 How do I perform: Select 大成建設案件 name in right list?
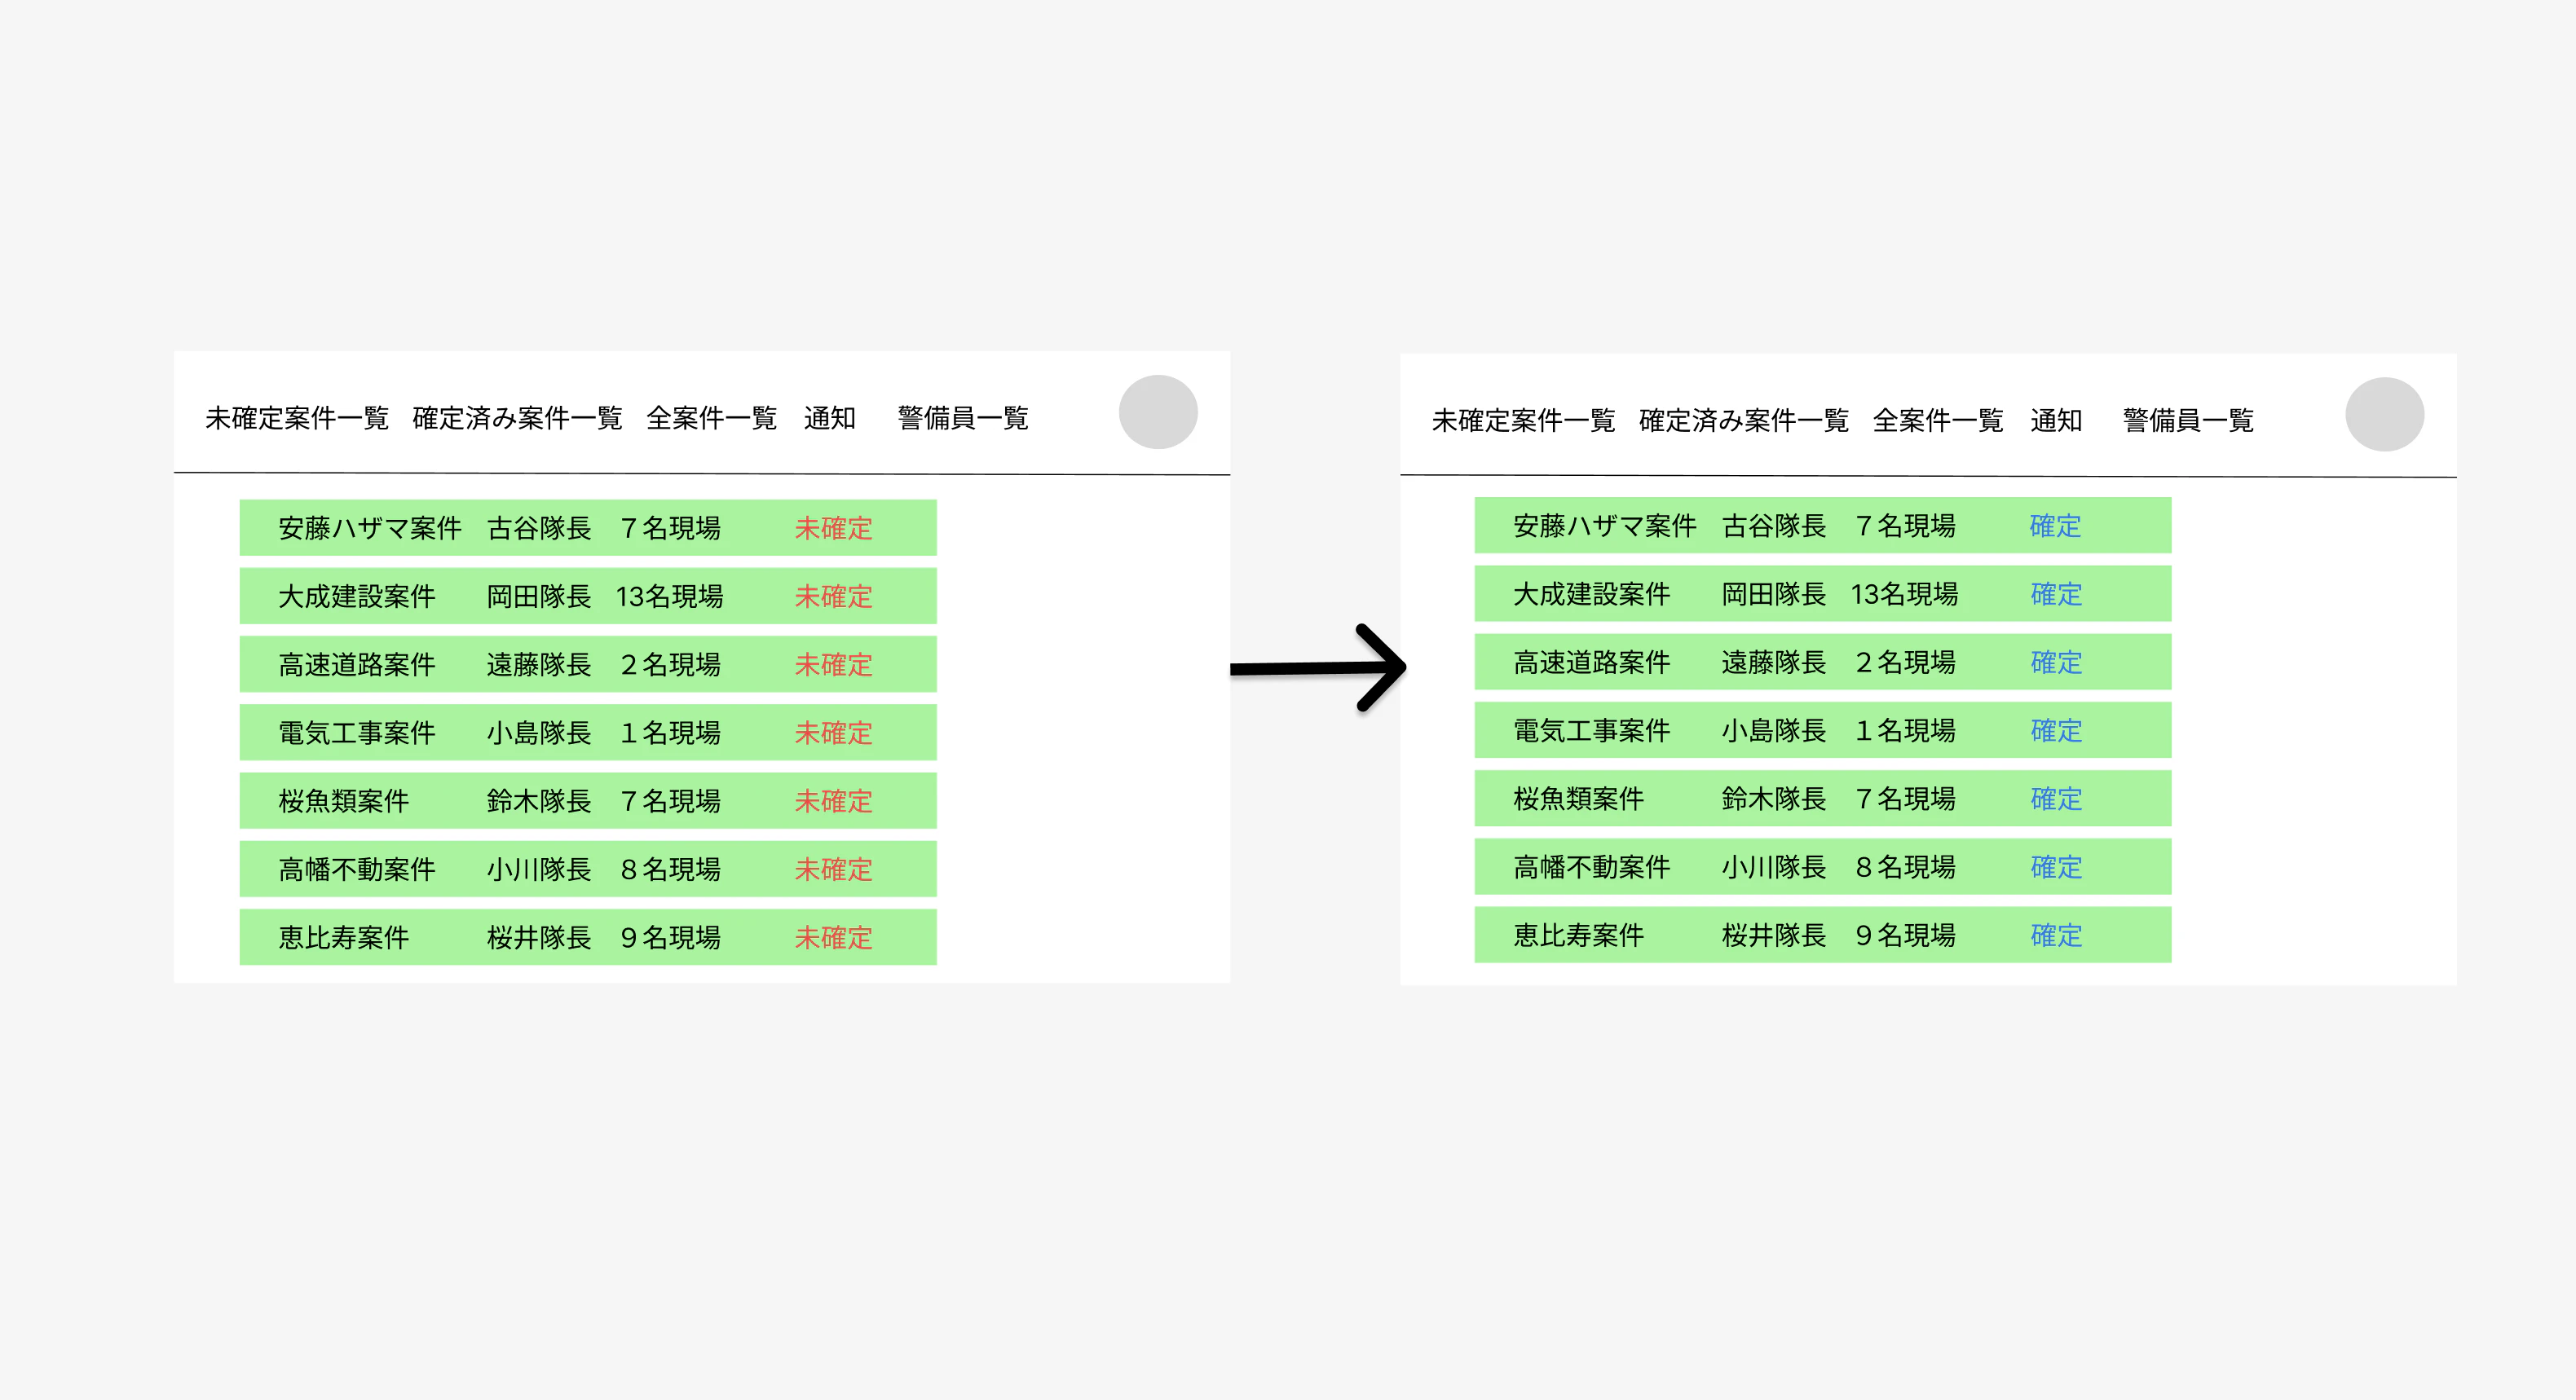(x=1592, y=594)
